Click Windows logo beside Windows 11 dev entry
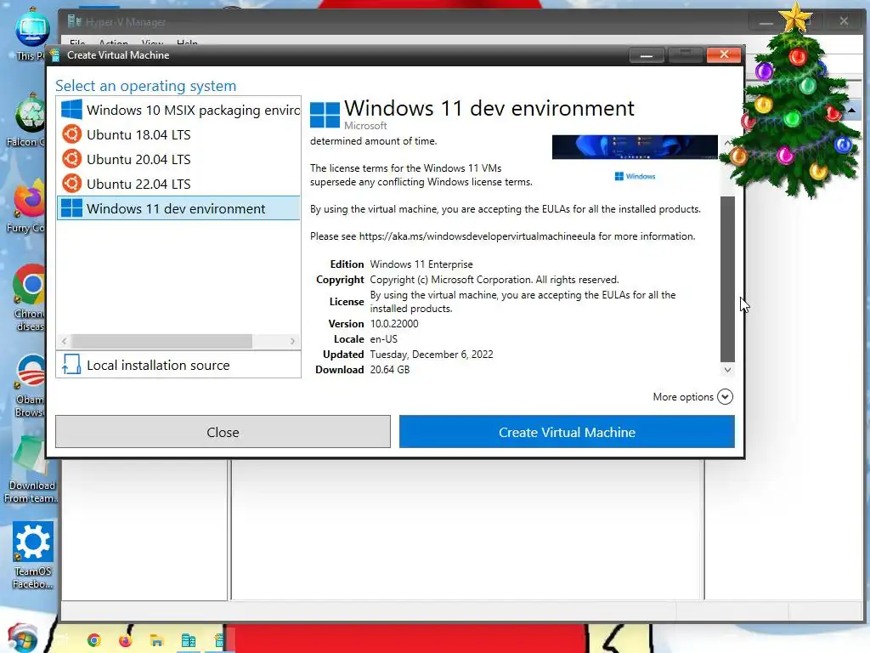This screenshot has width=870, height=653. (71, 208)
